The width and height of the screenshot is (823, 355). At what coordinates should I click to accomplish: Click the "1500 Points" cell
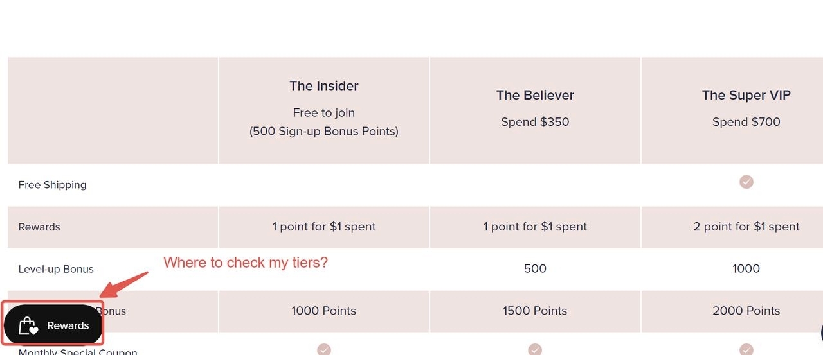coord(535,311)
